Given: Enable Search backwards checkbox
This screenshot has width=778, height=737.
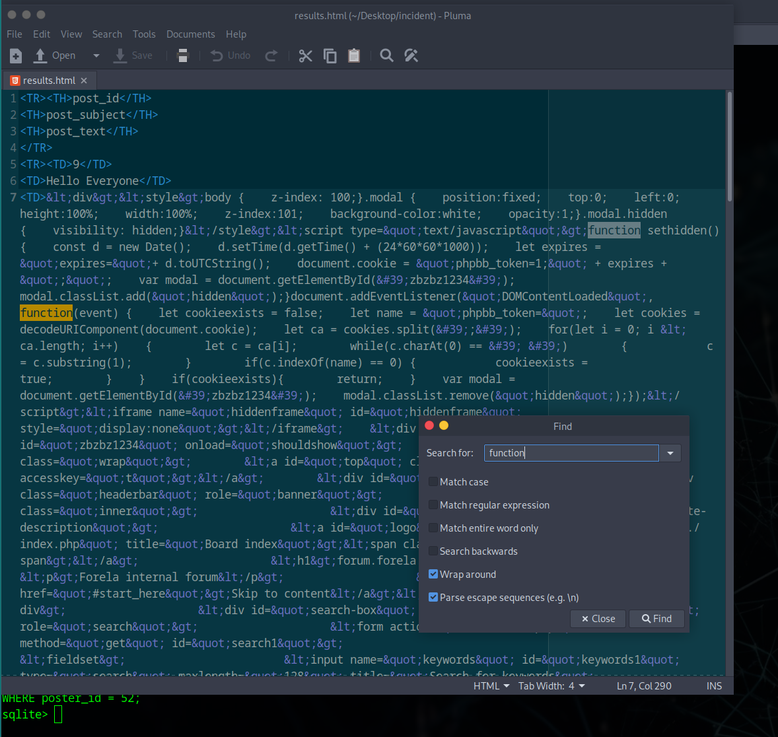Looking at the screenshot, I should pos(433,551).
